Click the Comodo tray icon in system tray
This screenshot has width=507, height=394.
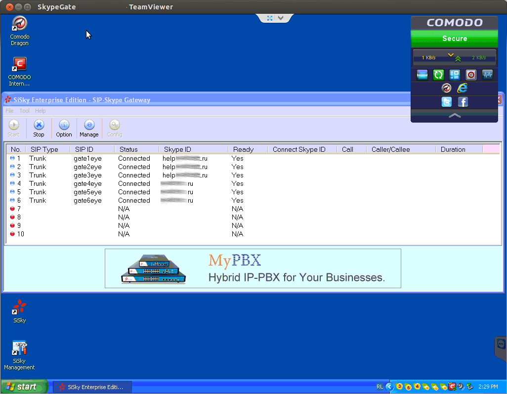point(452,387)
